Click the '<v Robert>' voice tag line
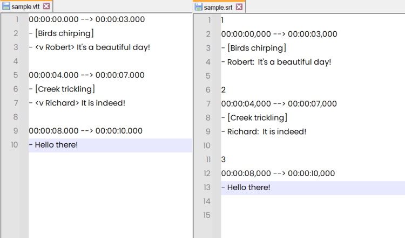 click(x=89, y=47)
